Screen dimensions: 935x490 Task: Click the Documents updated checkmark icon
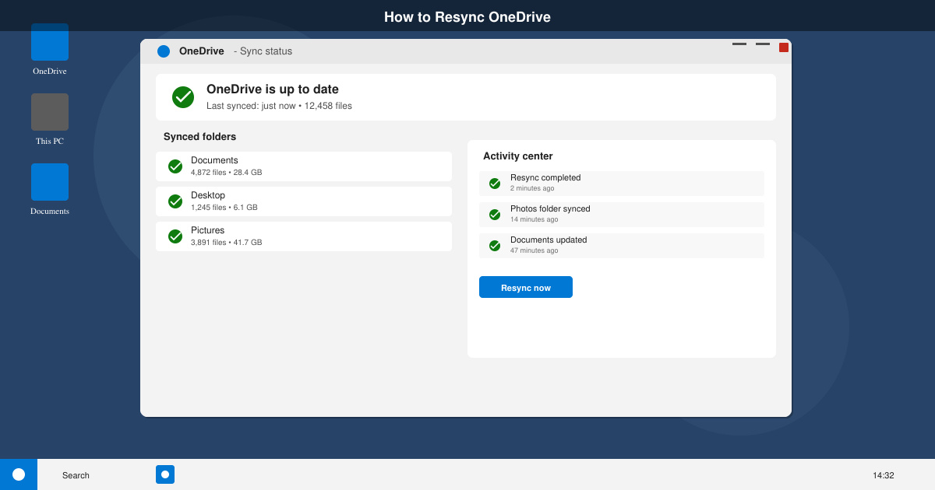[495, 246]
